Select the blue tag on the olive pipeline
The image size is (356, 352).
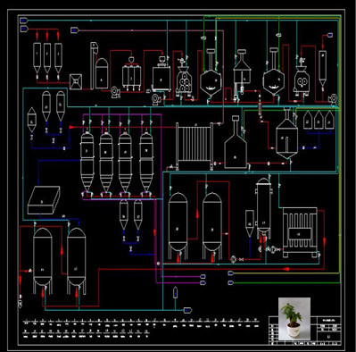click(230, 272)
